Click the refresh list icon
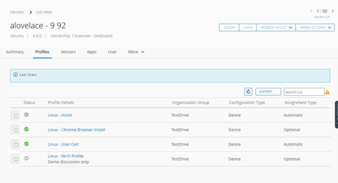The image size is (338, 183). 248,91
